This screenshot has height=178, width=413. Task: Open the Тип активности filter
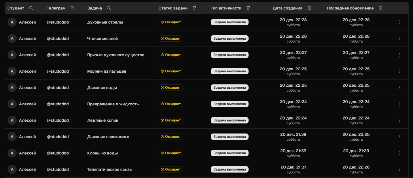[x=248, y=8]
